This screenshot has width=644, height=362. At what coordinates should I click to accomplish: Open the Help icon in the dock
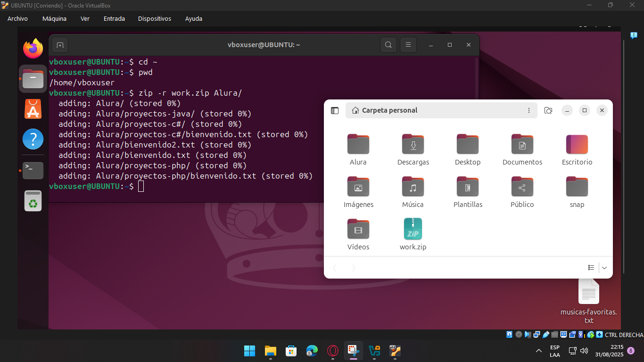click(x=33, y=140)
